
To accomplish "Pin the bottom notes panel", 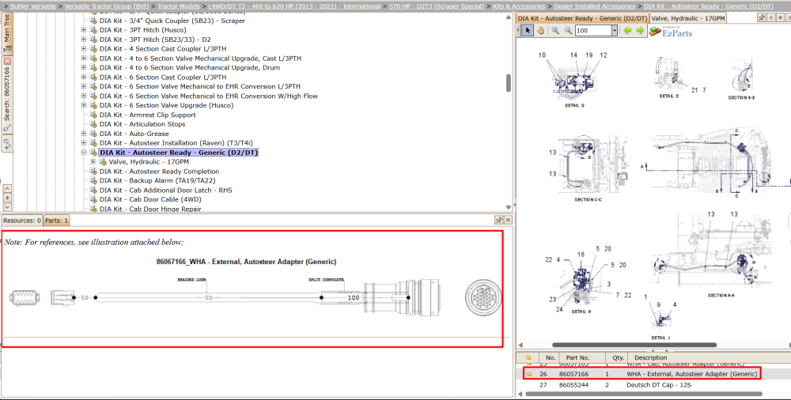I will pyautogui.click(x=498, y=220).
